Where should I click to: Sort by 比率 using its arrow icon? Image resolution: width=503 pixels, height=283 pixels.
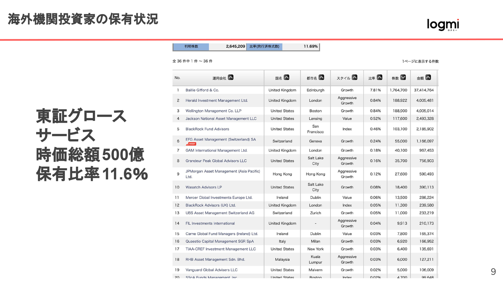click(x=379, y=78)
